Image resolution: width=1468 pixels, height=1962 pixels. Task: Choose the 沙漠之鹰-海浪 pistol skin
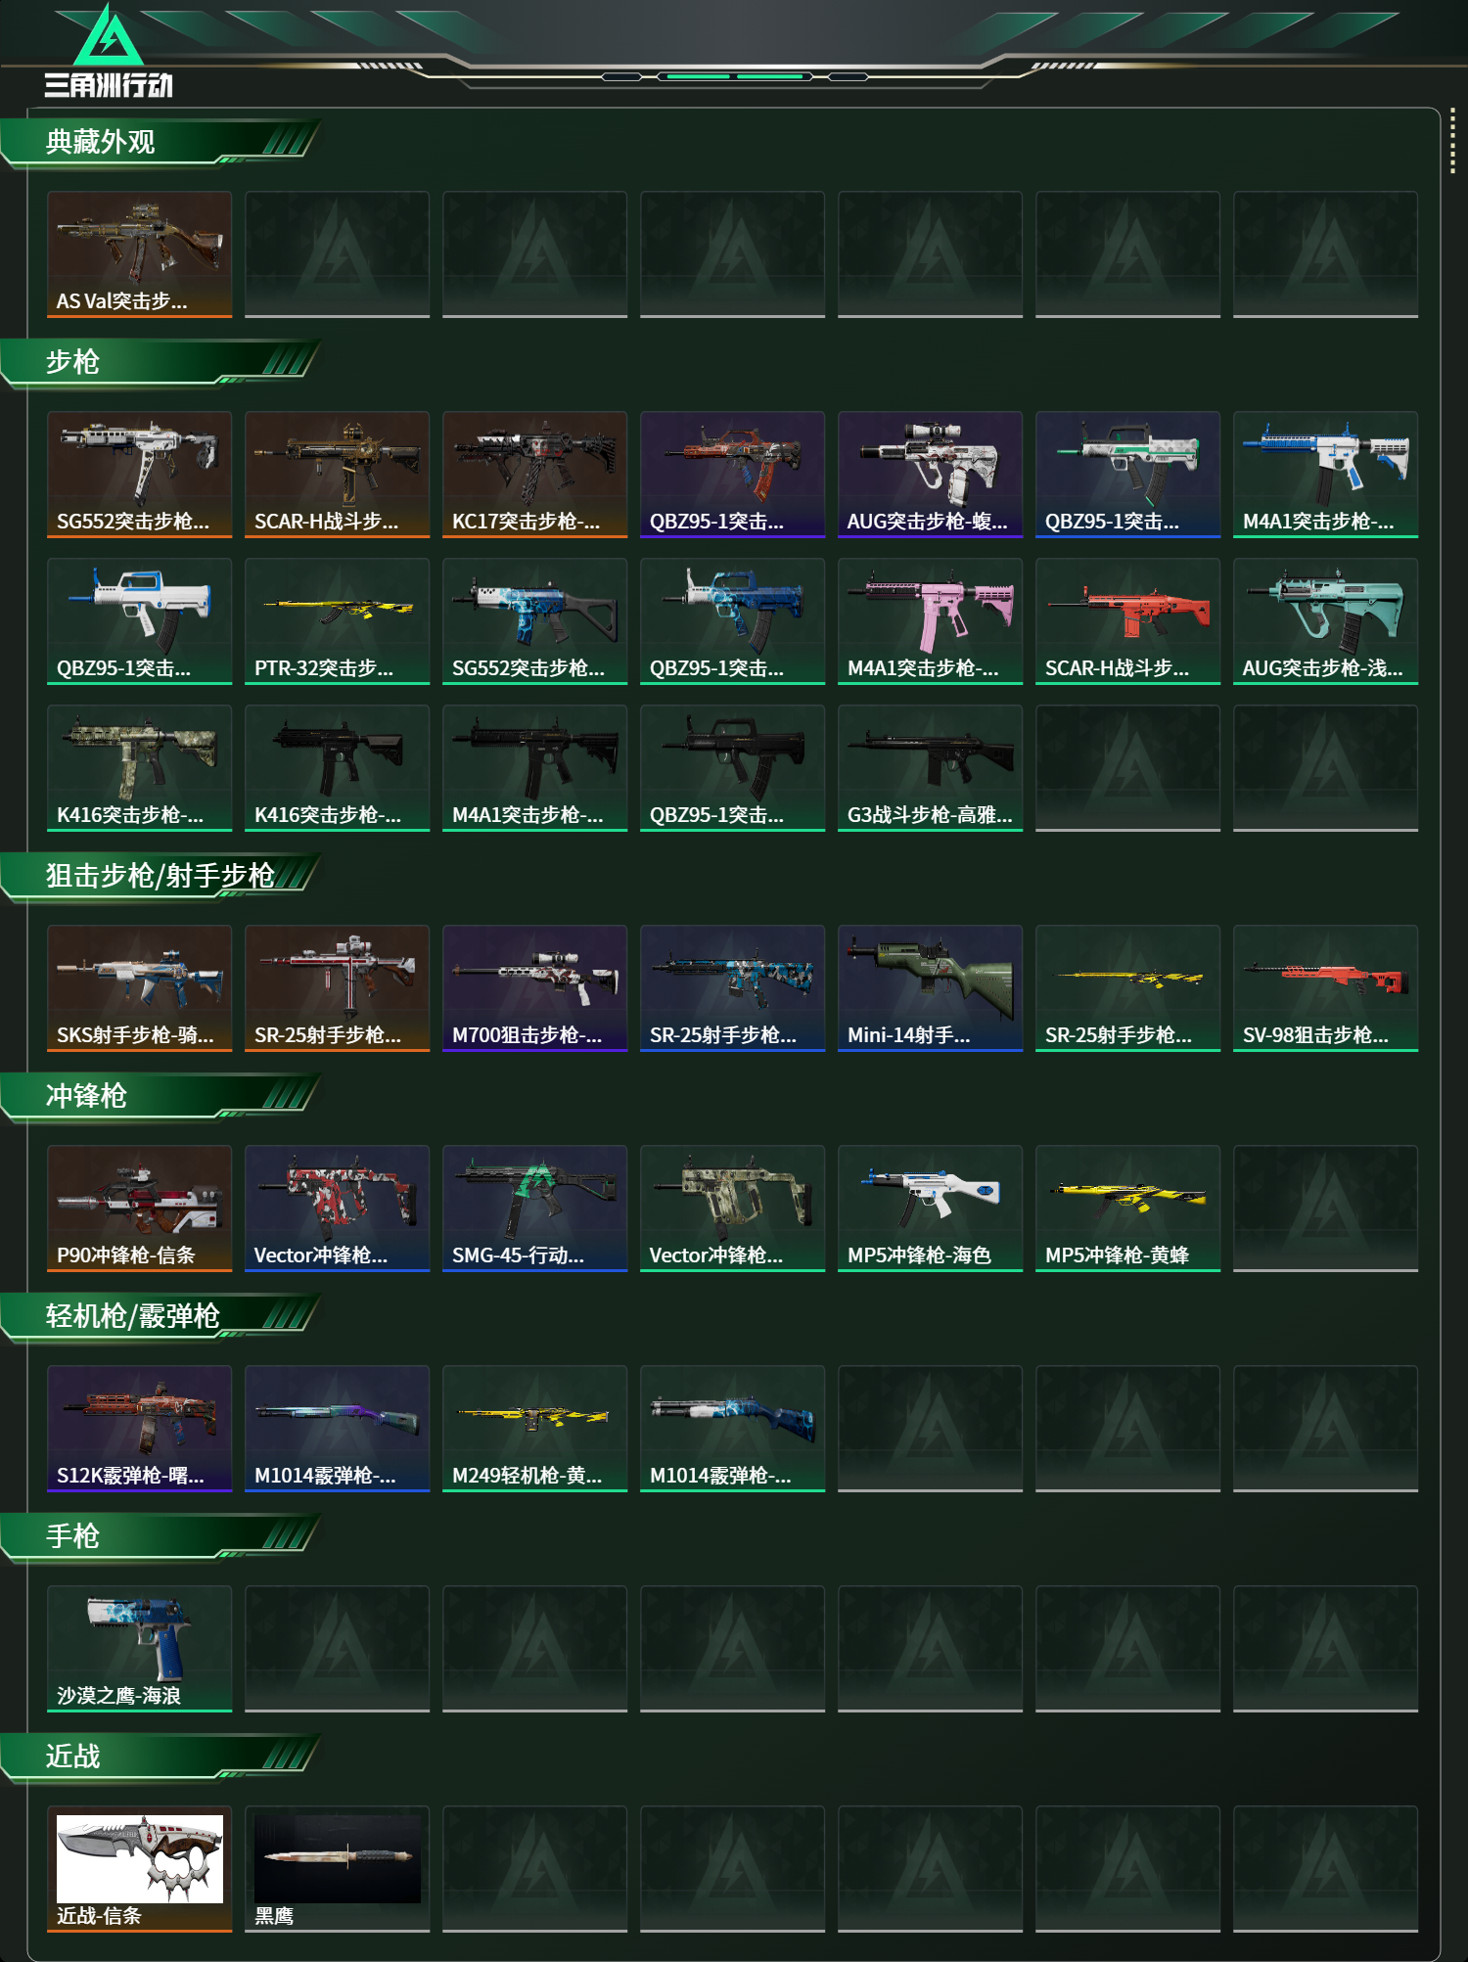pos(139,1649)
